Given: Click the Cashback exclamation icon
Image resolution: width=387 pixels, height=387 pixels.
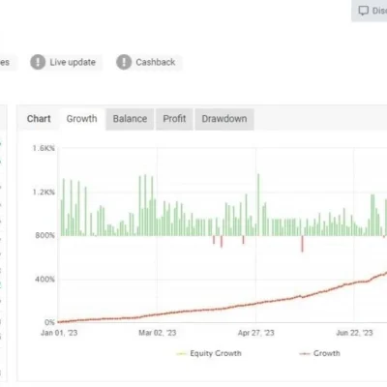Looking at the screenshot, I should [x=124, y=62].
